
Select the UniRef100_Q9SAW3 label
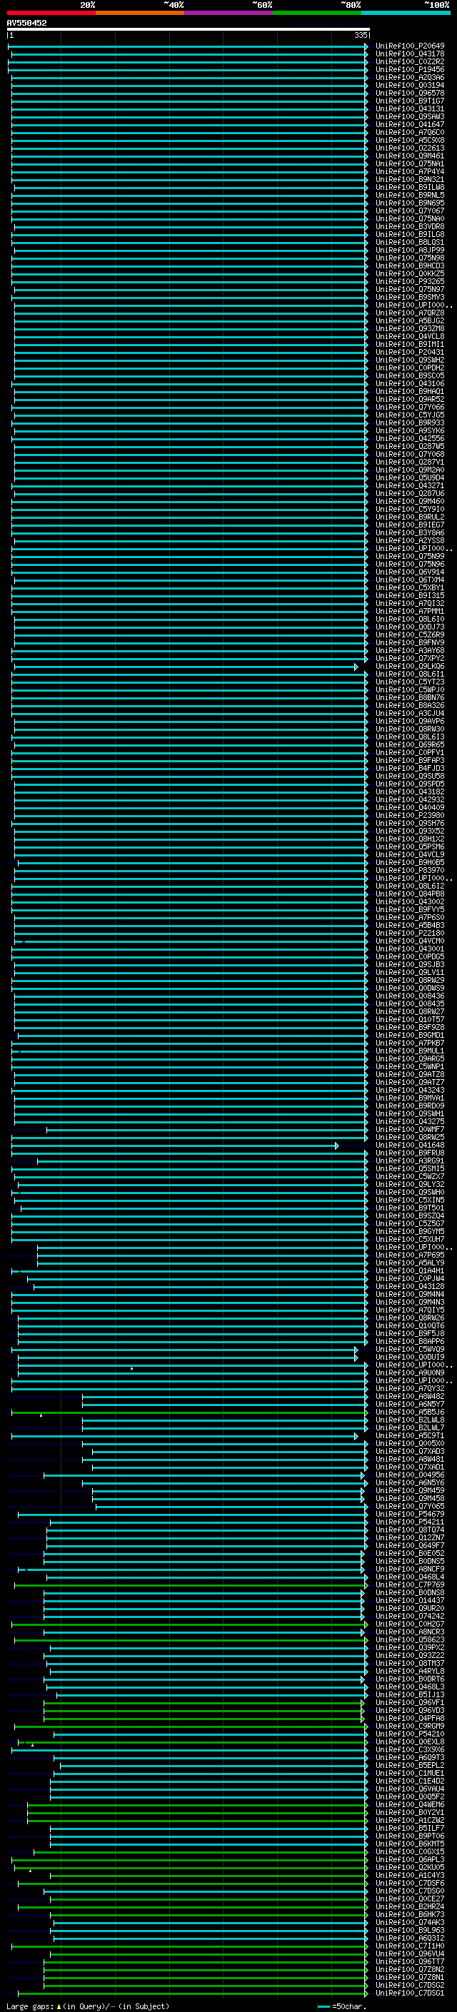tap(410, 116)
